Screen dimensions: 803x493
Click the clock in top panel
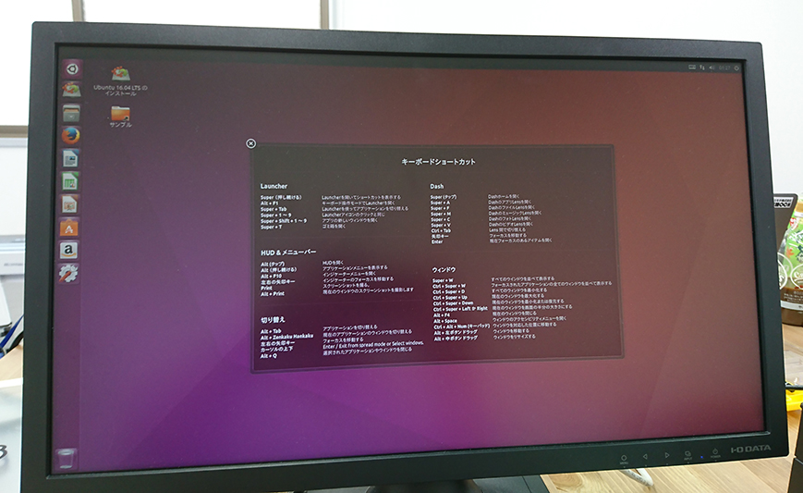725,67
